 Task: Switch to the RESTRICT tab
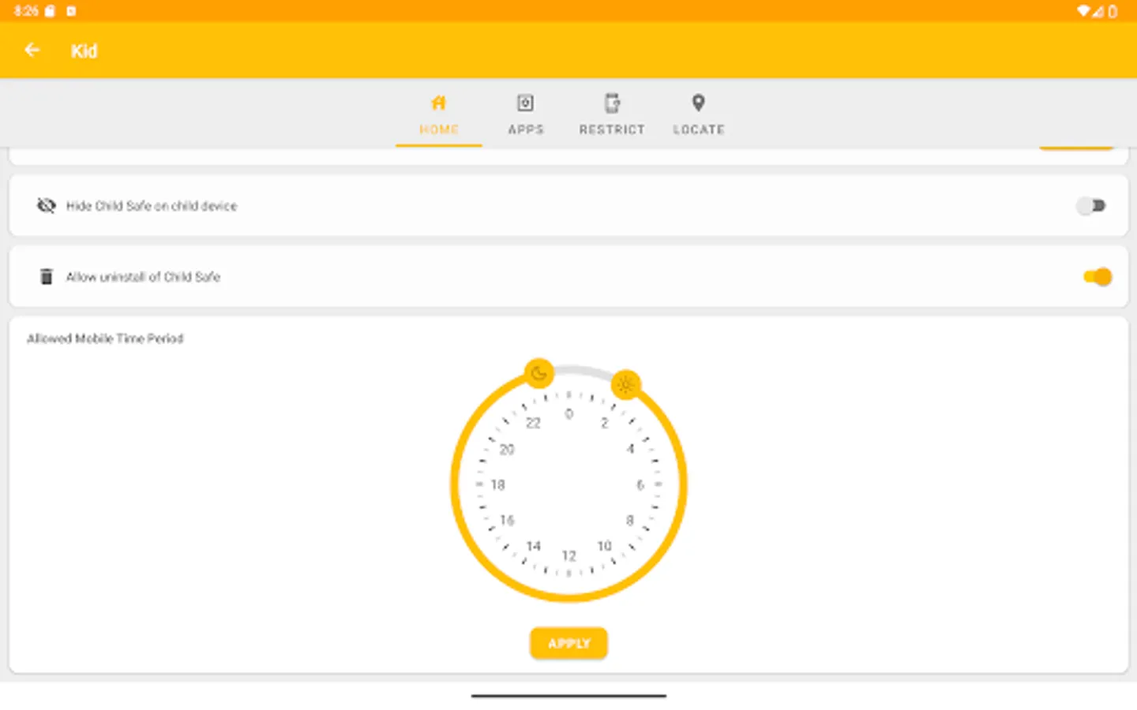point(612,114)
